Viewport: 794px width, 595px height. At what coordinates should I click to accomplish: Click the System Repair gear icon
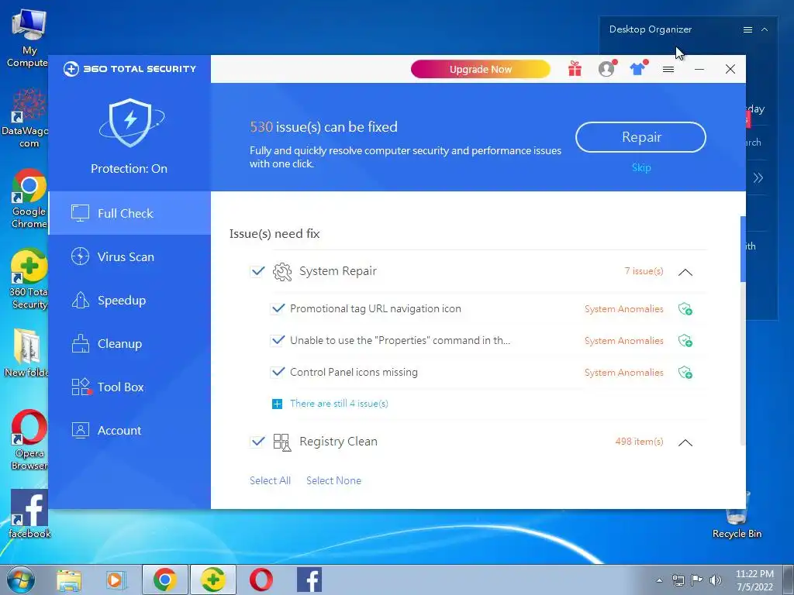click(x=282, y=272)
